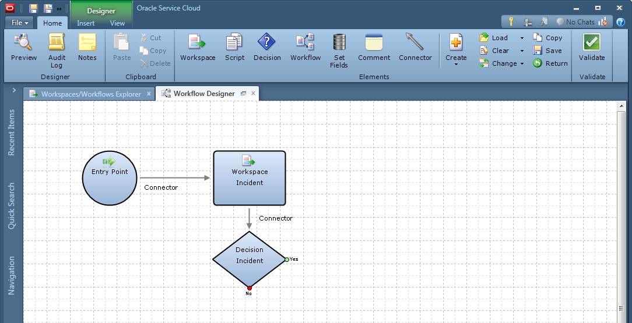The width and height of the screenshot is (632, 323).
Task: Click the Change button
Action: pos(498,63)
